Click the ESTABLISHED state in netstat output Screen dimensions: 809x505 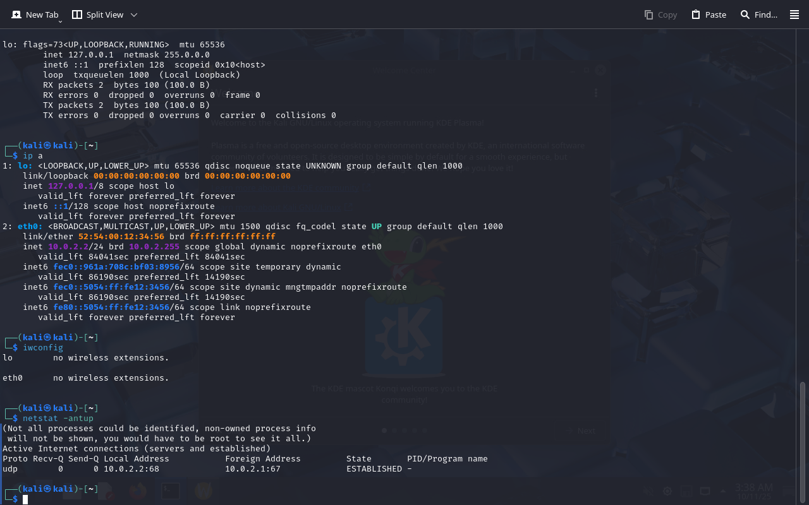coord(374,469)
